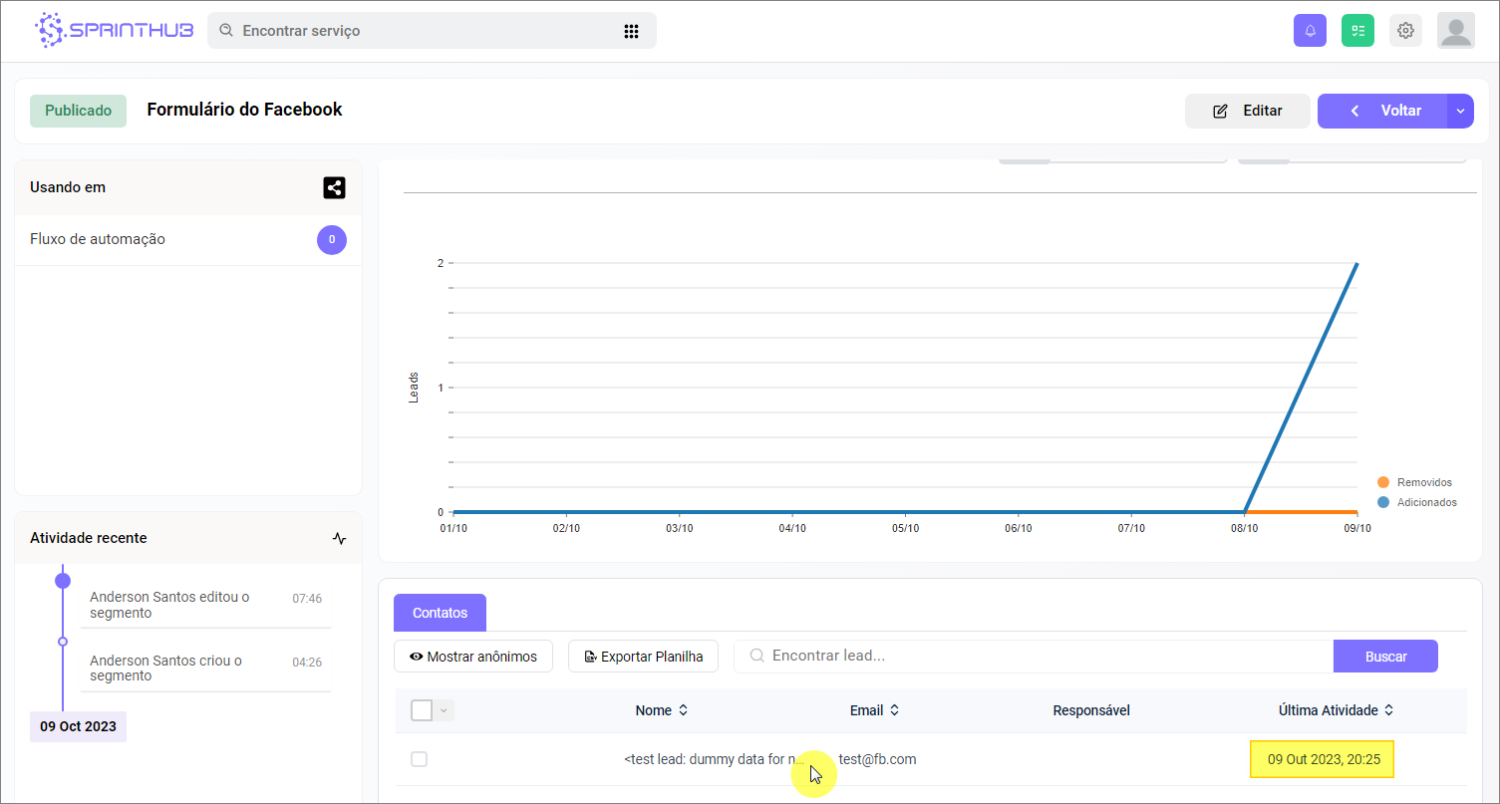Open the settings gear icon
The width and height of the screenshot is (1500, 804).
coord(1405,31)
